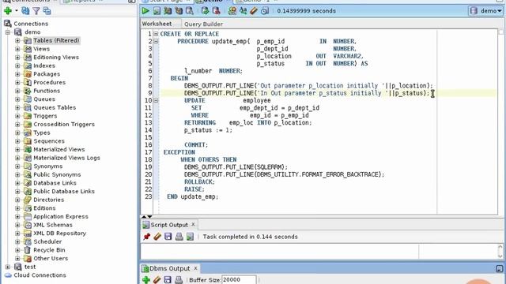Screen dimensions: 506x284
Task: Click the Autotrace icon
Action: [x=179, y=11]
